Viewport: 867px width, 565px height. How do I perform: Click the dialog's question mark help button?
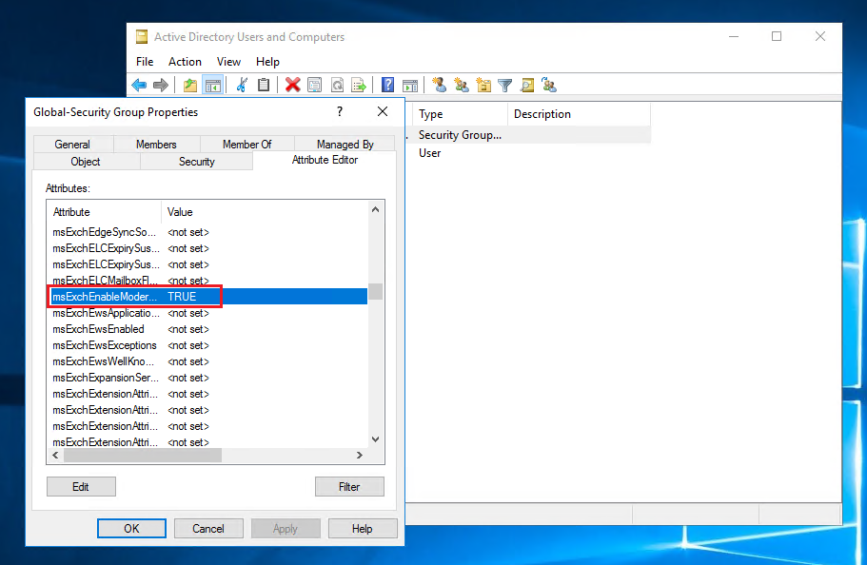(x=340, y=111)
